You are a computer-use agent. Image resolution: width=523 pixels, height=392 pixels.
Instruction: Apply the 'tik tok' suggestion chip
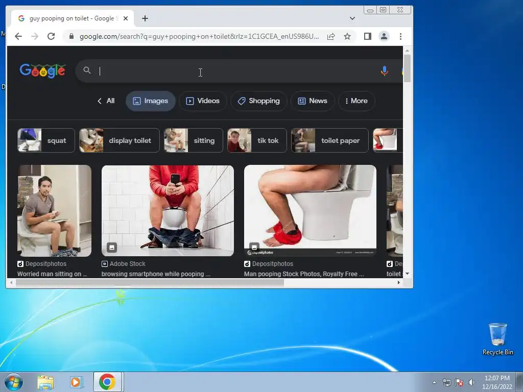pyautogui.click(x=257, y=140)
